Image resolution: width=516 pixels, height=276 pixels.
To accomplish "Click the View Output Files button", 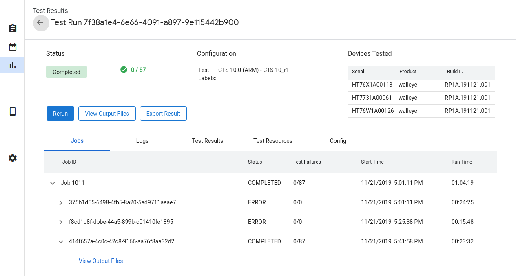I will point(107,114).
